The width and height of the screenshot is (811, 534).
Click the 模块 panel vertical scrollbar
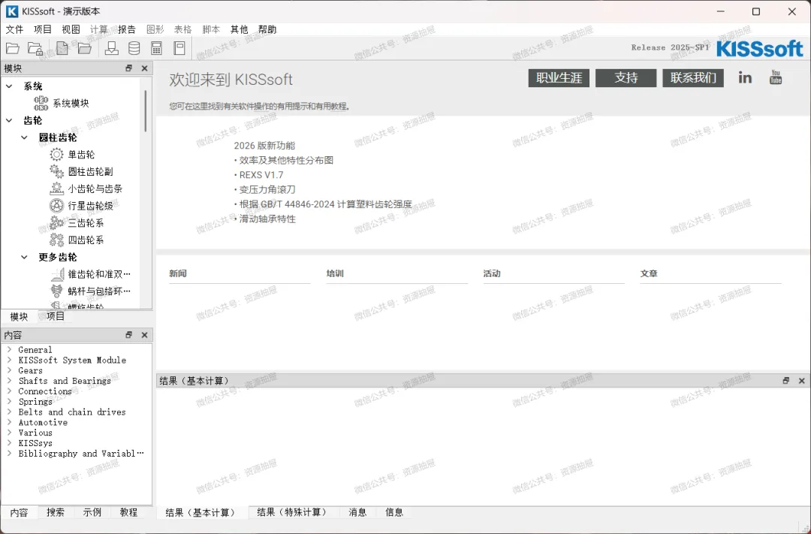coord(146,111)
